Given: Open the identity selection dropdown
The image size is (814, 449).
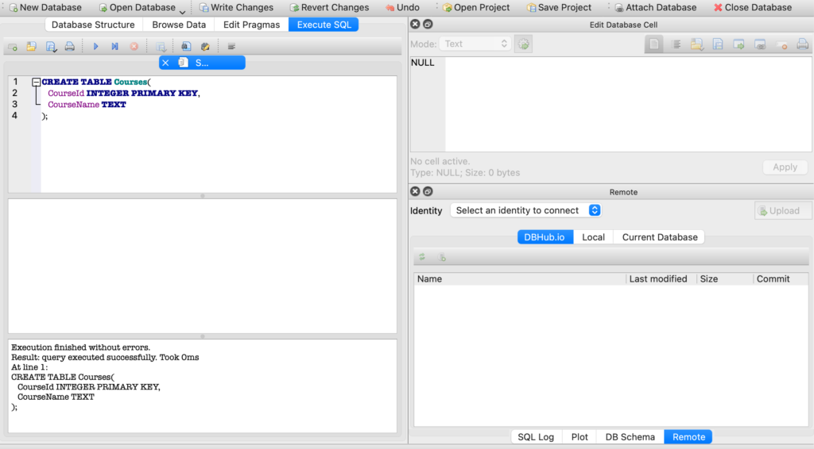Looking at the screenshot, I should click(526, 210).
